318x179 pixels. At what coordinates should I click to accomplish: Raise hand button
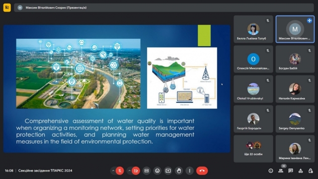pyautogui.click(x=179, y=171)
